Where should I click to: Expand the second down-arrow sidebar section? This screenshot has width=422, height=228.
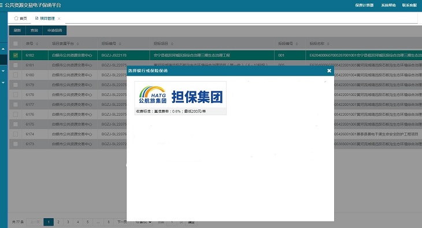[3, 83]
